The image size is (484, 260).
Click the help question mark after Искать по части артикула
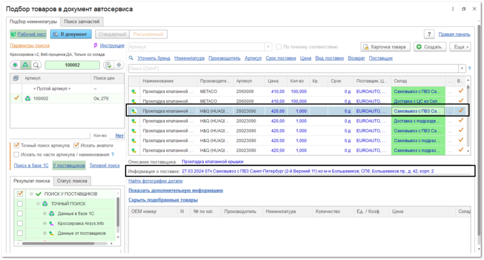[113, 154]
